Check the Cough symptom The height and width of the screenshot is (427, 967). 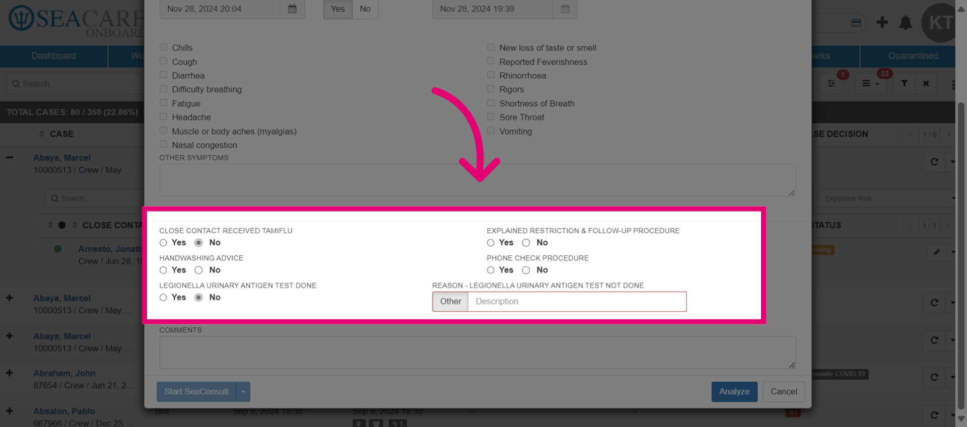point(163,61)
